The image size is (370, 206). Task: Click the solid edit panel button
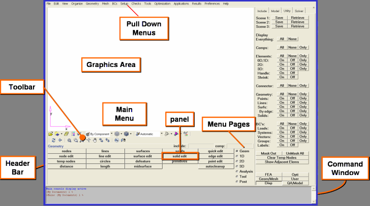tap(180, 156)
